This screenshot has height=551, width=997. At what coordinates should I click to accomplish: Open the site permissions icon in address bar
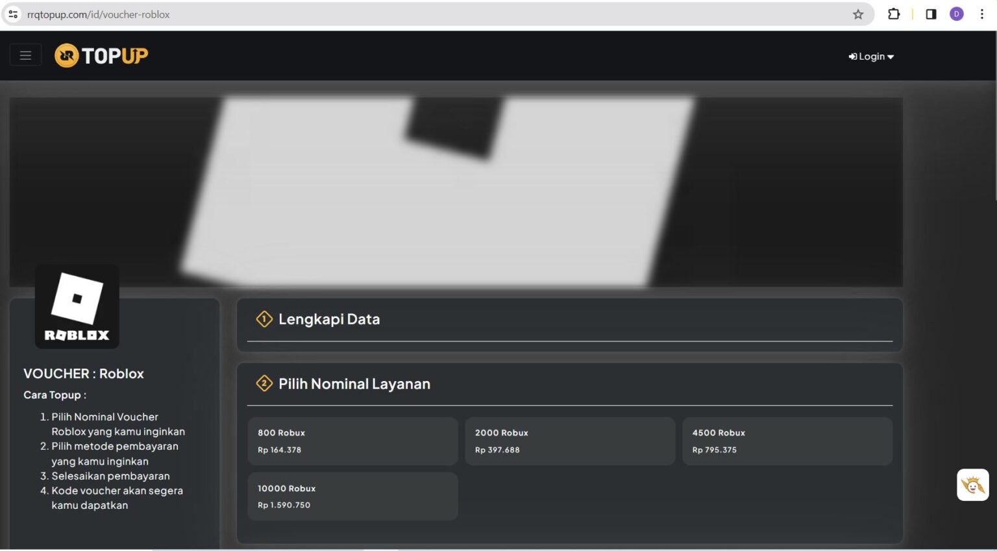[x=12, y=14]
